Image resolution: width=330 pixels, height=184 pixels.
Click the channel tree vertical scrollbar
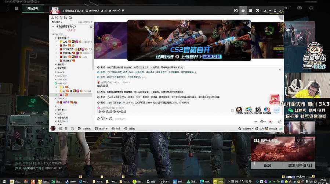pyautogui.click(x=93, y=47)
